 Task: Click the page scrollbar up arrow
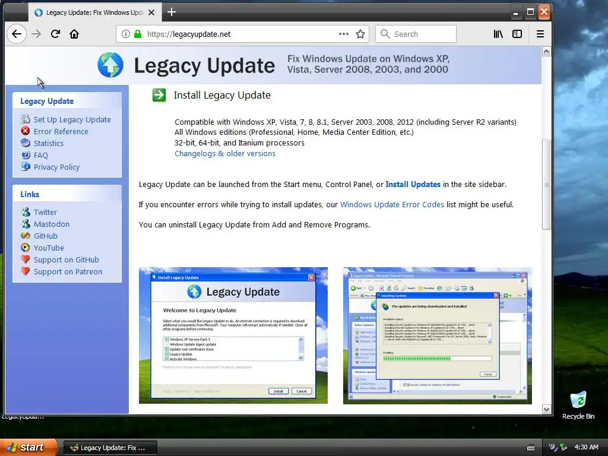point(546,52)
